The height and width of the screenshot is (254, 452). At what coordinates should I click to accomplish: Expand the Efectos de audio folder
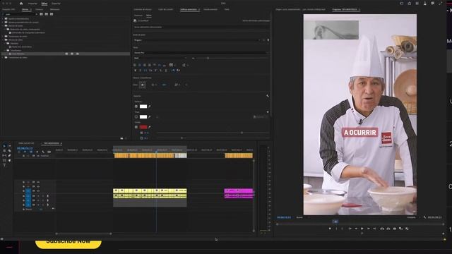pyautogui.click(x=3, y=25)
